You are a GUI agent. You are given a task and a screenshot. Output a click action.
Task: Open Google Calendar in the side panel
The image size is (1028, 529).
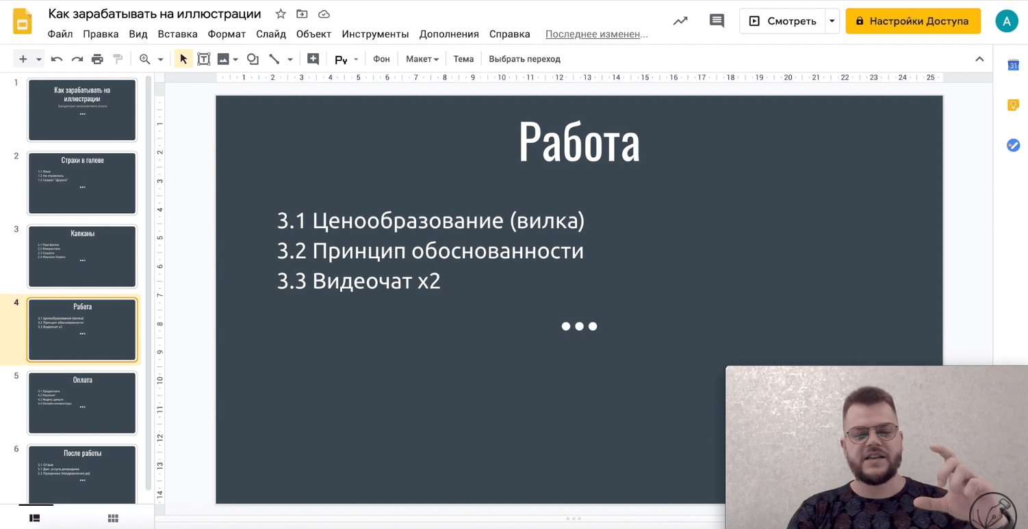pos(1013,66)
